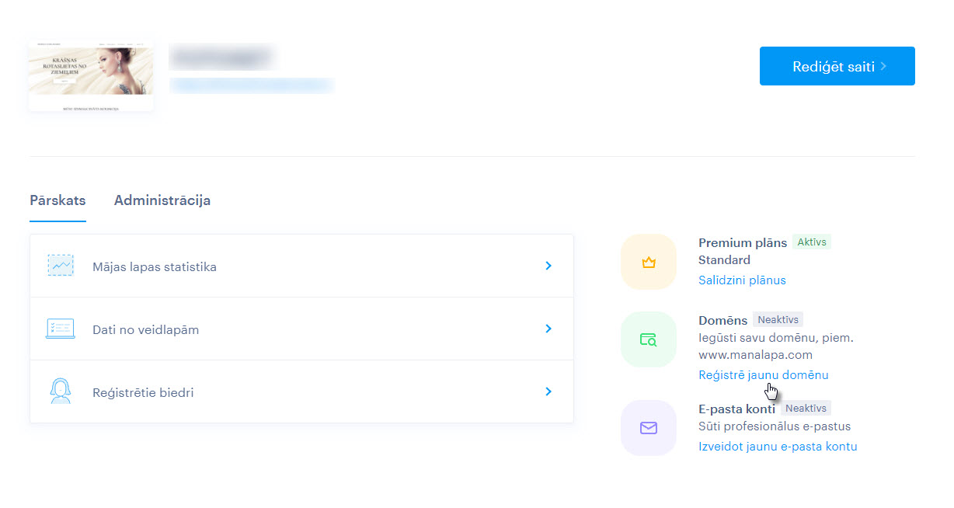Click the Neaktīvs badge beside E-pasta konti
The height and width of the screenshot is (508, 954).
806,408
